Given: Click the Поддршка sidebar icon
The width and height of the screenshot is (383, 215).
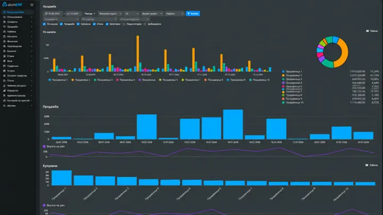Looking at the screenshot, I should 4,66.
